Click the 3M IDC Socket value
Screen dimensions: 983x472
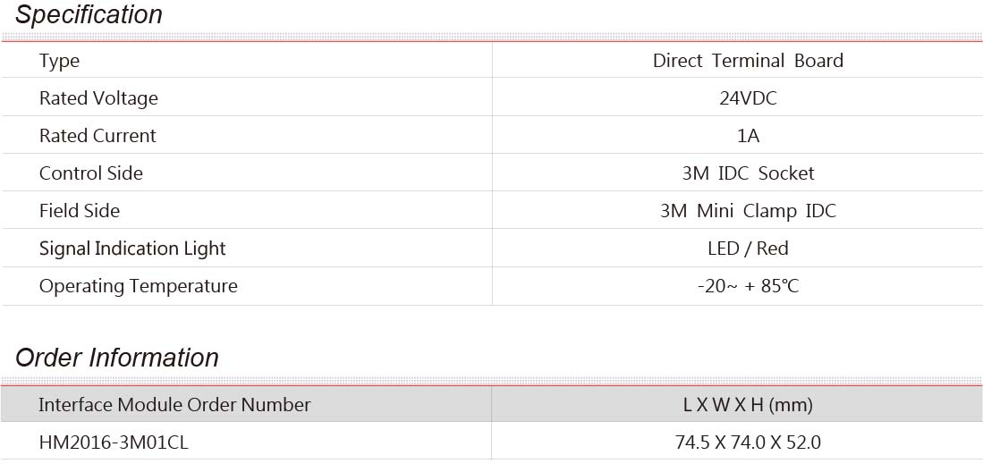click(748, 173)
